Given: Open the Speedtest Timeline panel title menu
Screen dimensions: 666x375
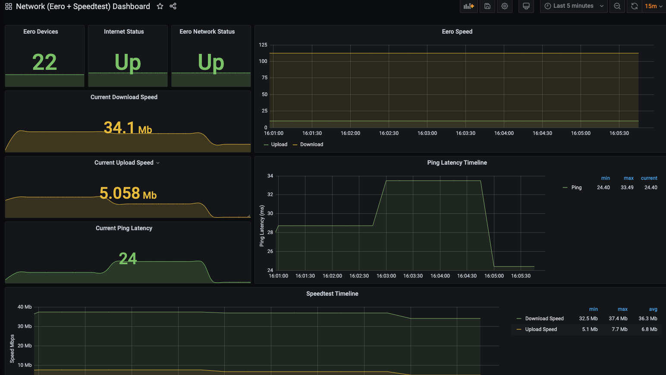Looking at the screenshot, I should (332, 294).
